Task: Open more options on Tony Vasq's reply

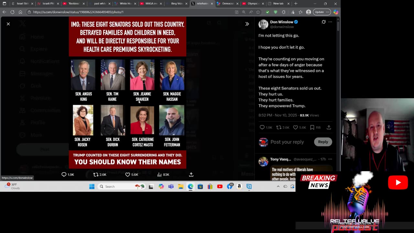Action: tap(330, 159)
